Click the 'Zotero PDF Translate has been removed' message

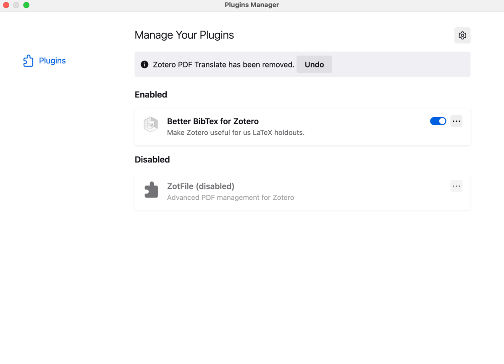[x=223, y=65]
